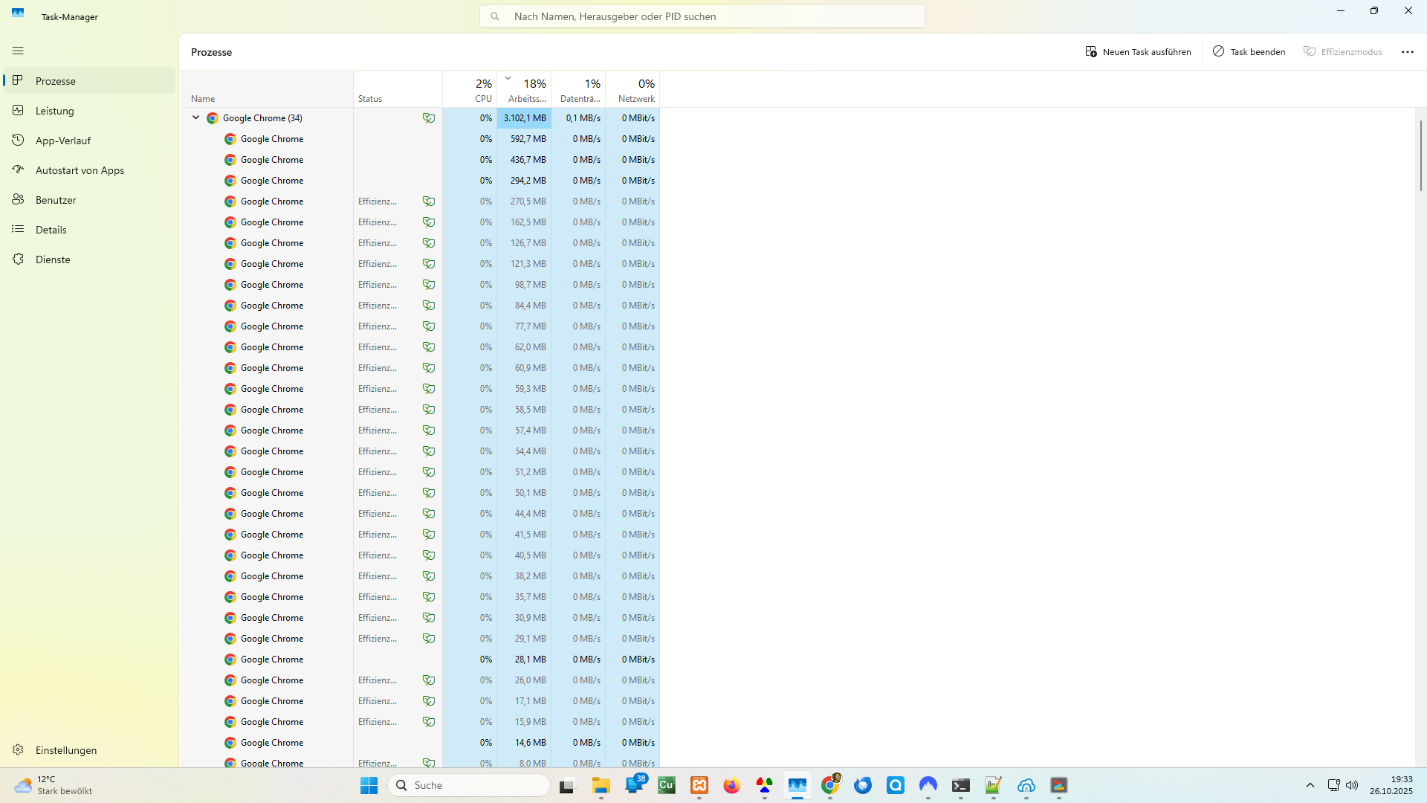Screen dimensions: 1427x803
Task: Click the process search field
Action: pyautogui.click(x=702, y=16)
